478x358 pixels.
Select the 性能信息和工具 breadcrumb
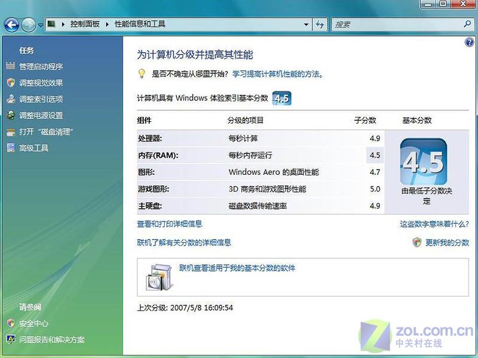(x=140, y=24)
